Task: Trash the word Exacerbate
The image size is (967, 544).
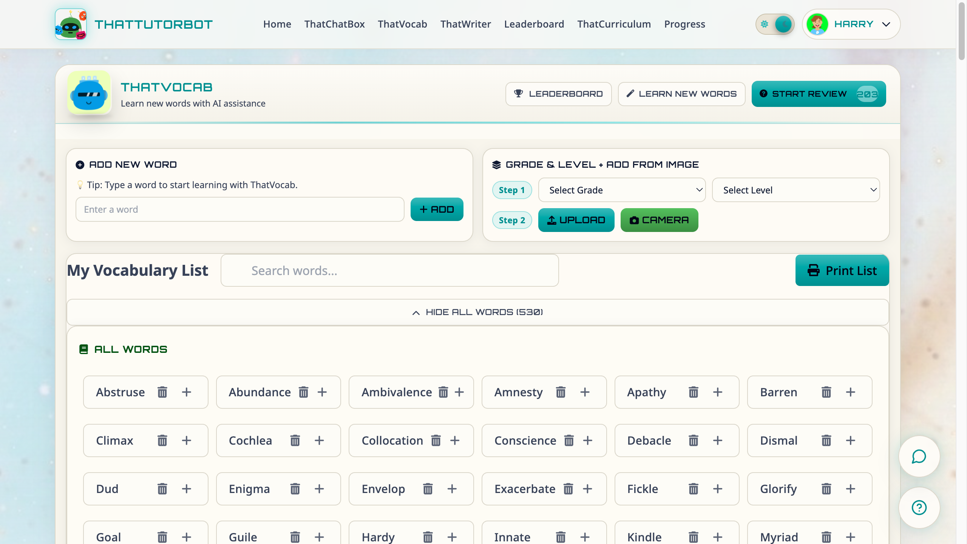Action: pyautogui.click(x=568, y=489)
